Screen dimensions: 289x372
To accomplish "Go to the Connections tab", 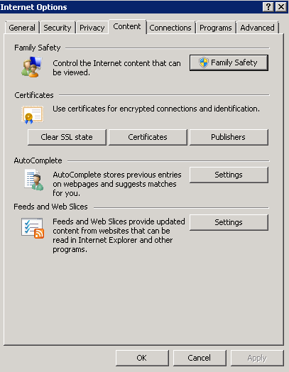I will pos(170,28).
